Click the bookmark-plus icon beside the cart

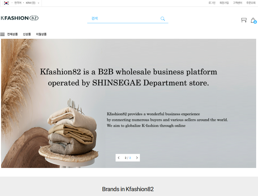click(244, 20)
